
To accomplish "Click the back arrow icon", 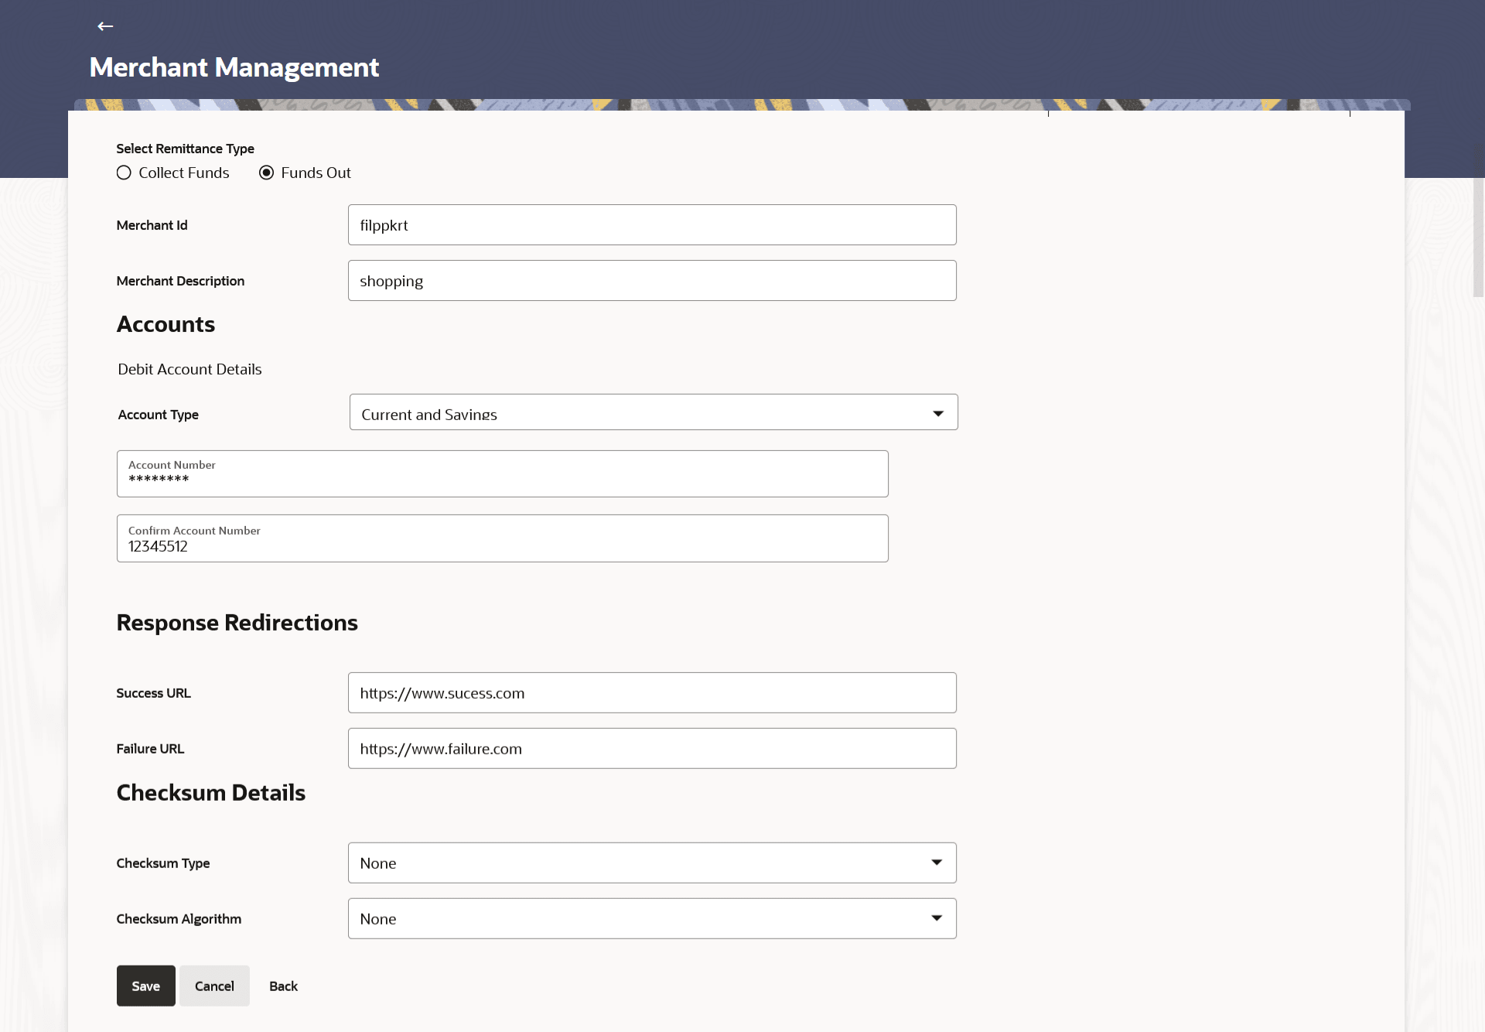I will coord(105,26).
